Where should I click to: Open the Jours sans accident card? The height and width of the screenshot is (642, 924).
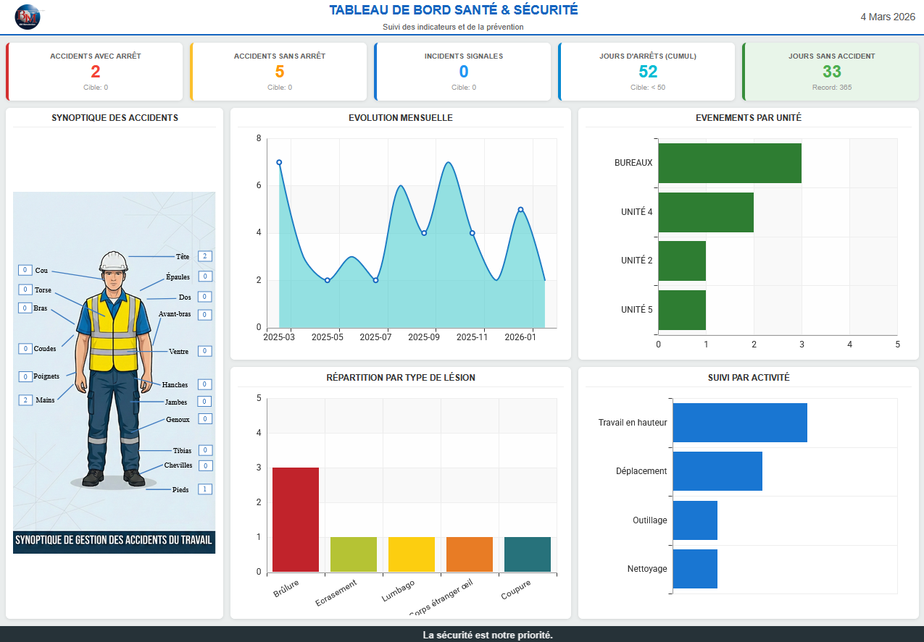(x=831, y=71)
